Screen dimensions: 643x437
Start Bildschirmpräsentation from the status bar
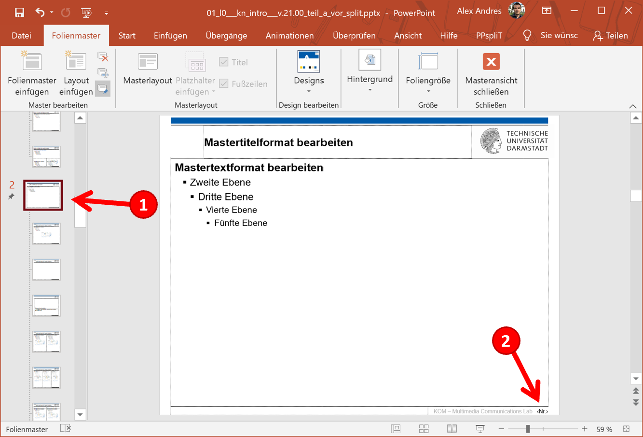pos(479,429)
